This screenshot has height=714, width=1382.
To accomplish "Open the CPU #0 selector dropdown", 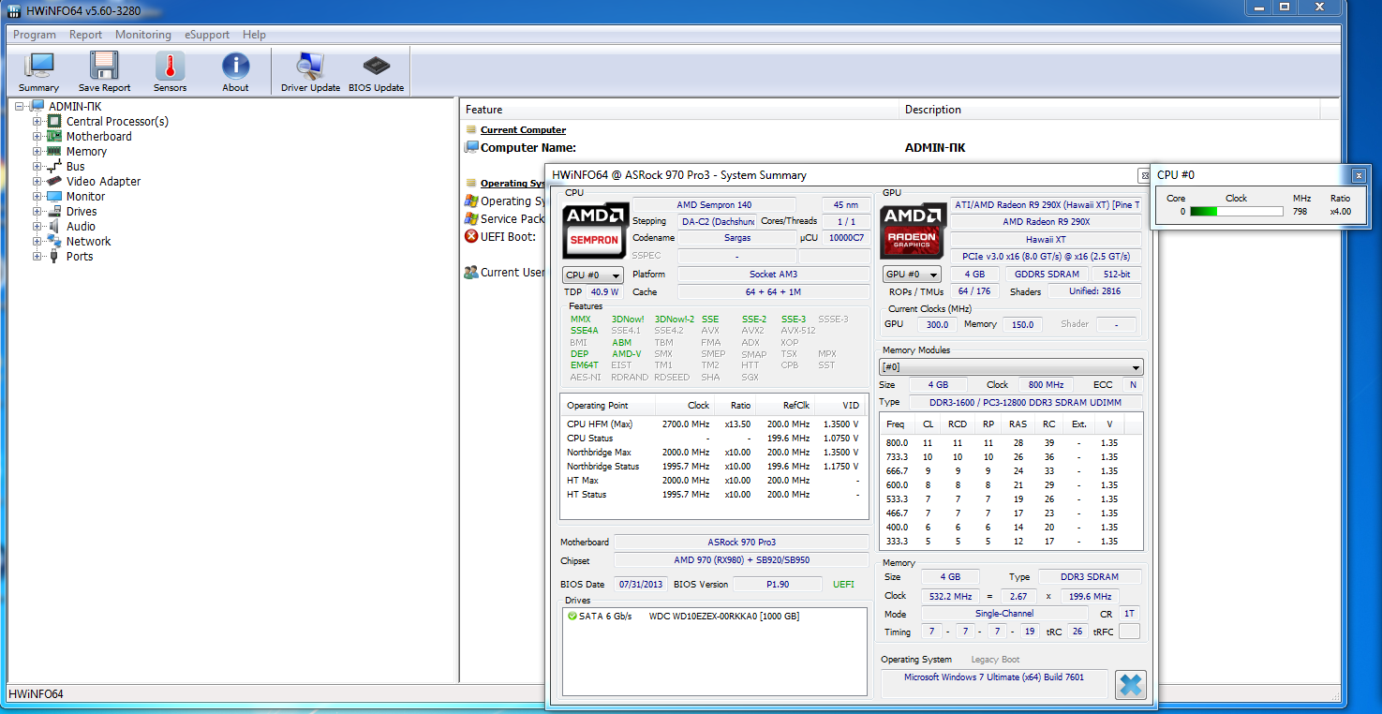I will (593, 275).
